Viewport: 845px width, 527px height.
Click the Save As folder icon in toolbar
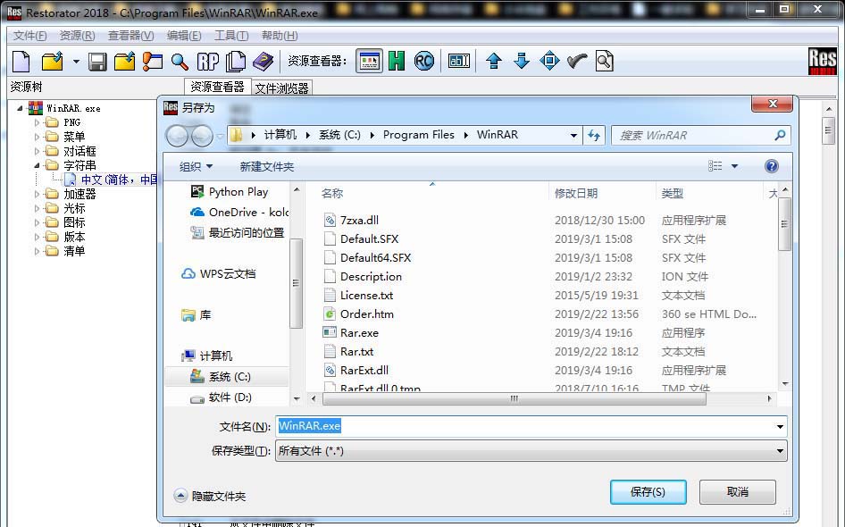(x=124, y=62)
